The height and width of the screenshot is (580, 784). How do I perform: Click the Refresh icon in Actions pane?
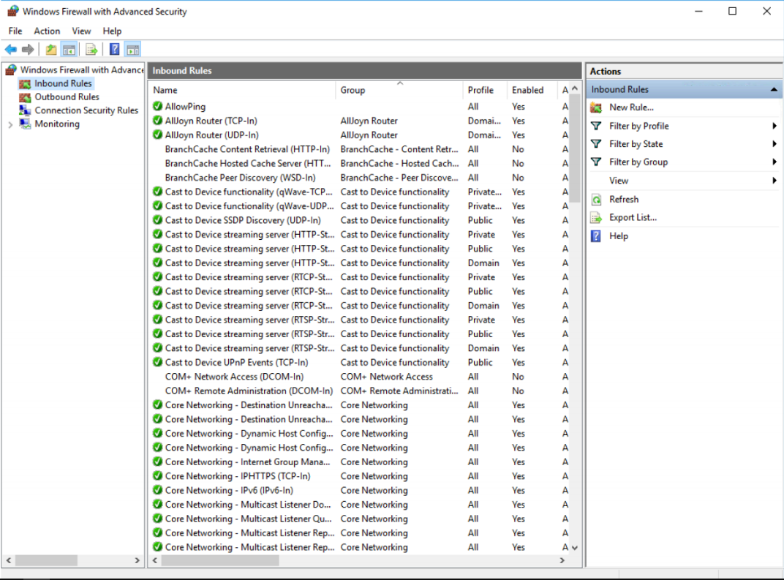coord(596,200)
